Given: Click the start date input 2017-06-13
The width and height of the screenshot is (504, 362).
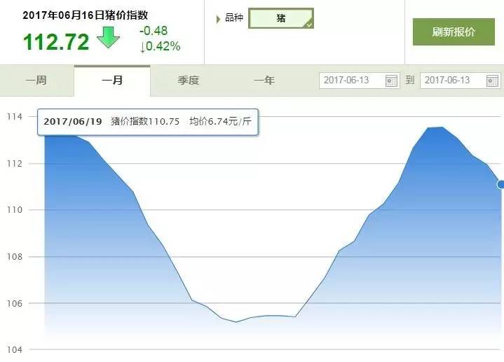Looking at the screenshot, I should point(360,81).
